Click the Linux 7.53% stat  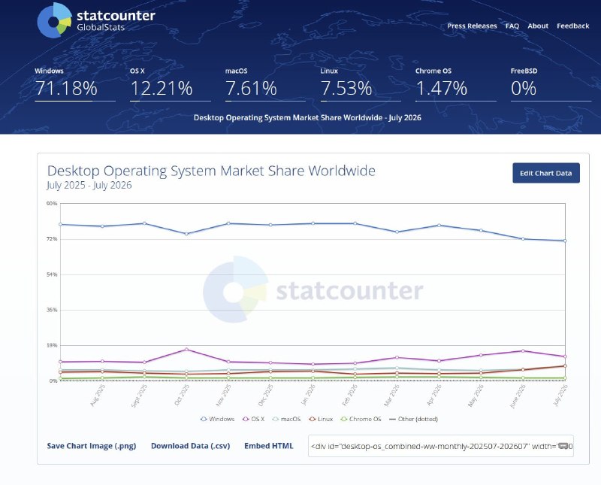[361, 84]
